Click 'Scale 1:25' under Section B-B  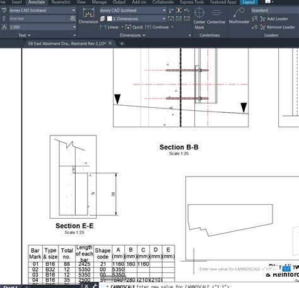coord(179,154)
